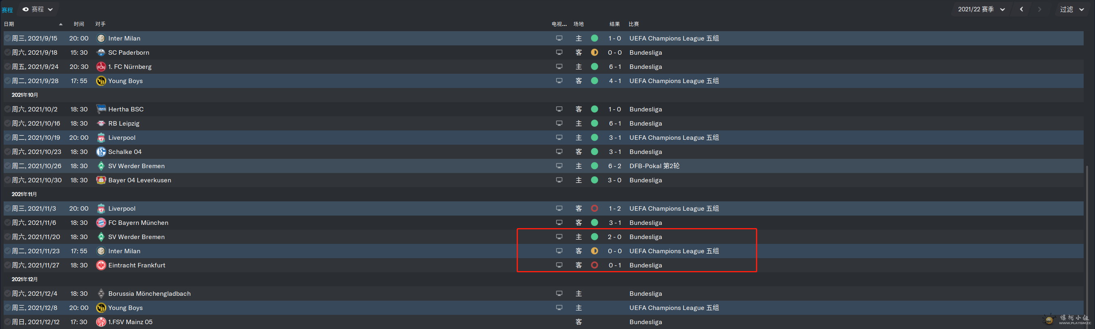This screenshot has width=1095, height=329.
Task: Sort by the 日期 column header
Action: pos(9,24)
